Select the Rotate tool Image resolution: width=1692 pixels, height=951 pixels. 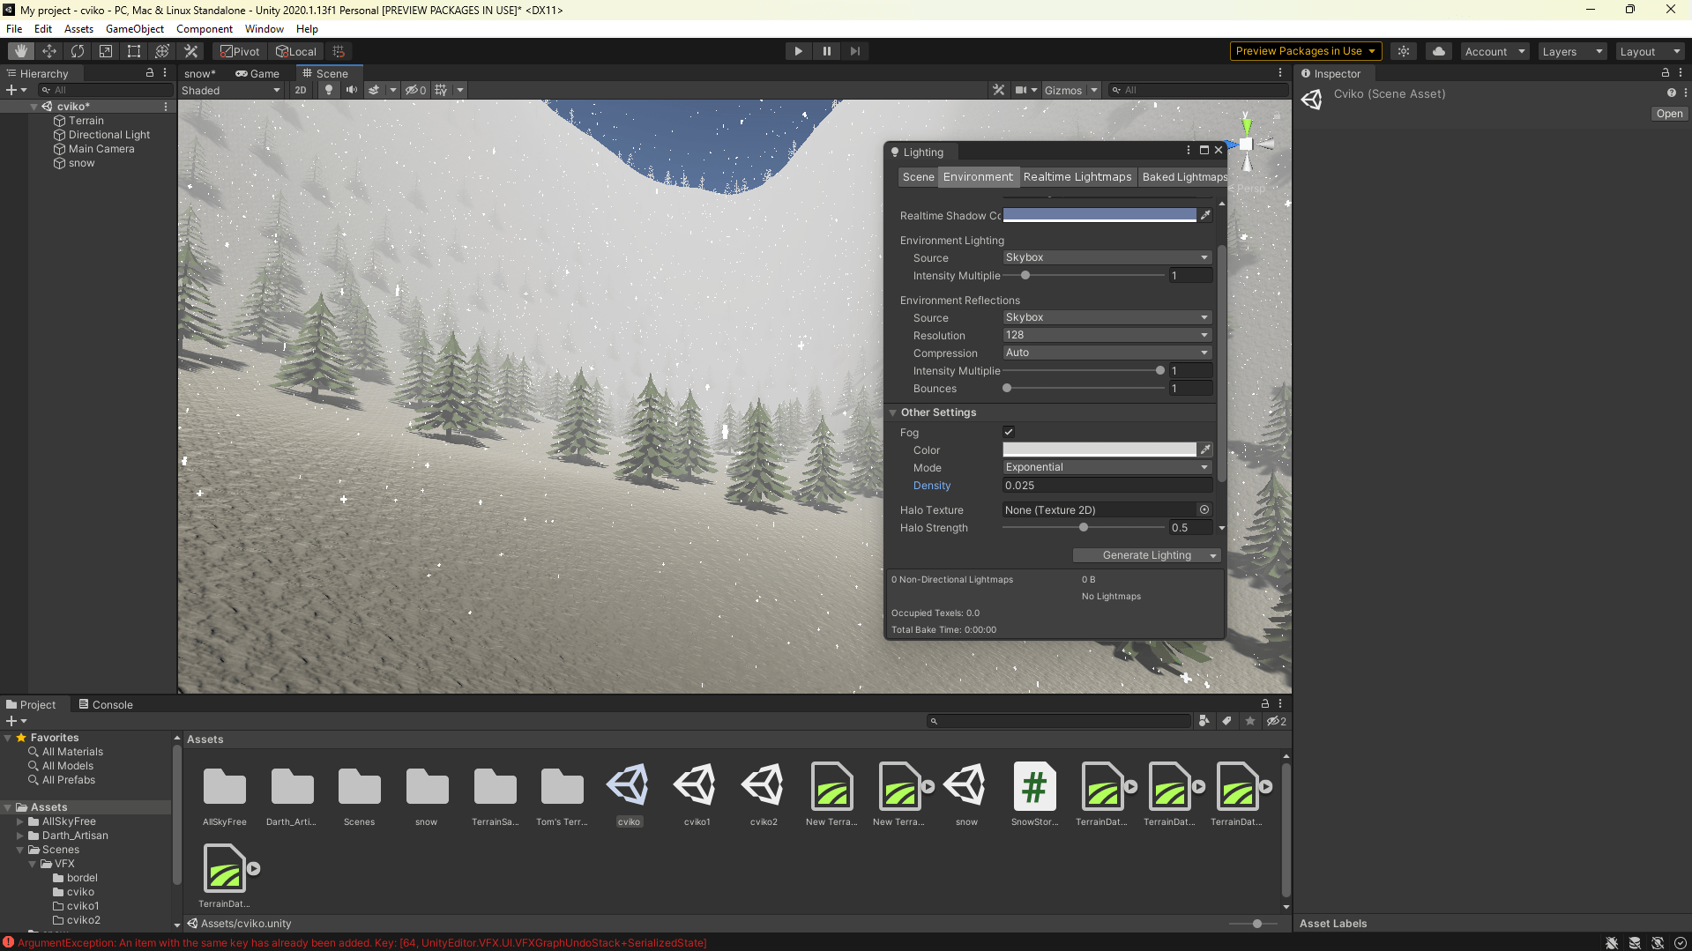[78, 51]
